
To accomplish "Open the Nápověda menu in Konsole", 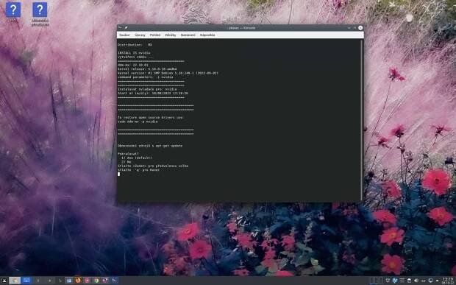I will [x=207, y=35].
